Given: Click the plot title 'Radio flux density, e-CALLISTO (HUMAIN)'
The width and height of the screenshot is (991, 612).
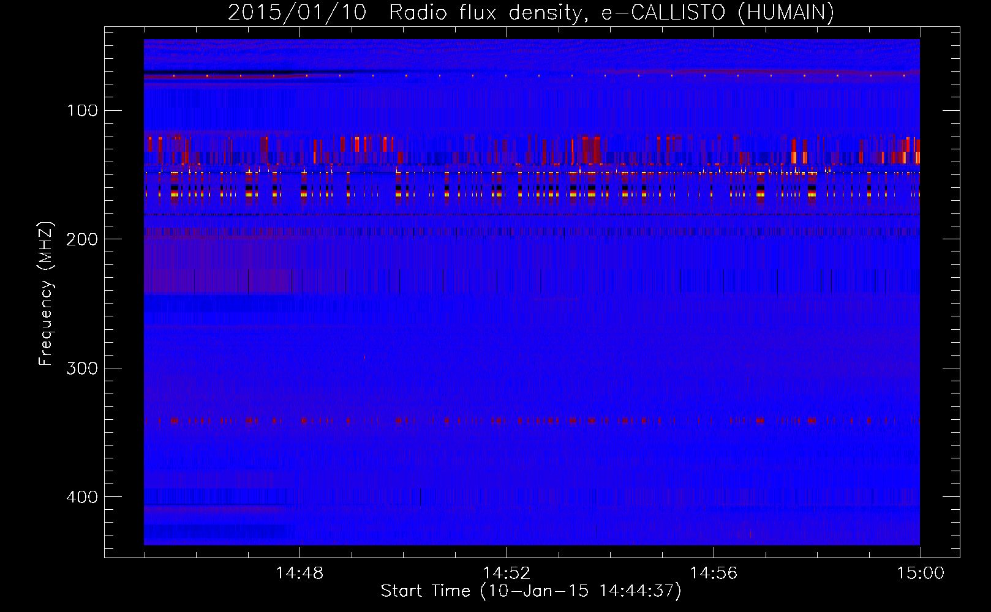Looking at the screenshot, I should click(611, 12).
